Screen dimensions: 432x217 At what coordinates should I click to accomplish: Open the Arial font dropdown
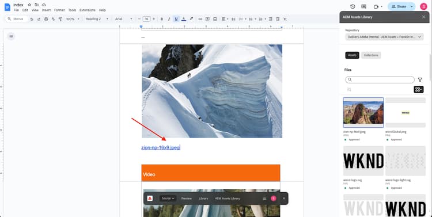pos(124,19)
